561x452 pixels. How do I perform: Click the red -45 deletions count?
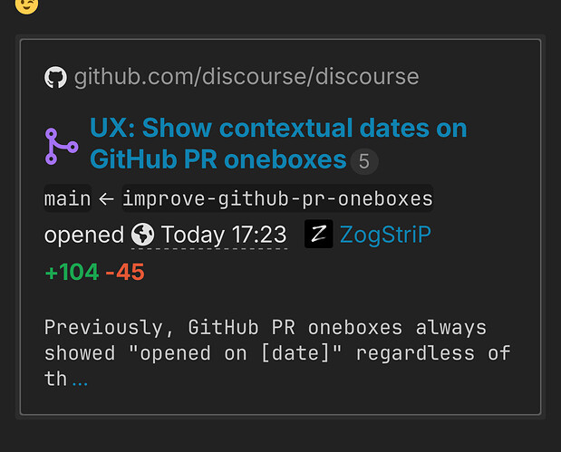(x=125, y=272)
